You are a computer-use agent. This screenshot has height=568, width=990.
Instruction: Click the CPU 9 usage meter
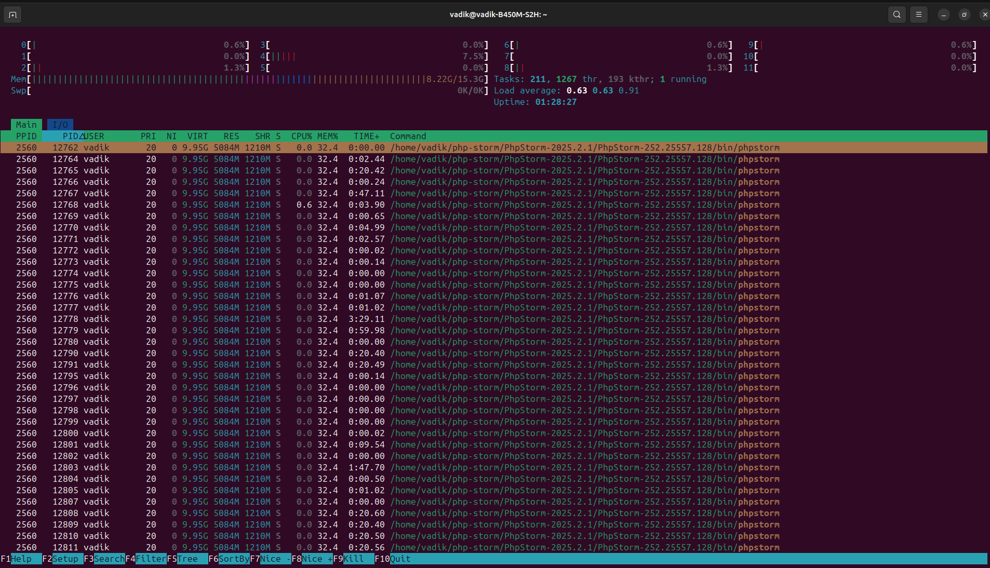863,45
